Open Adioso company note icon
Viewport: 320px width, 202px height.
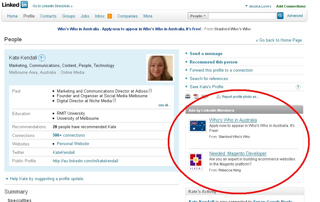pos(150,90)
